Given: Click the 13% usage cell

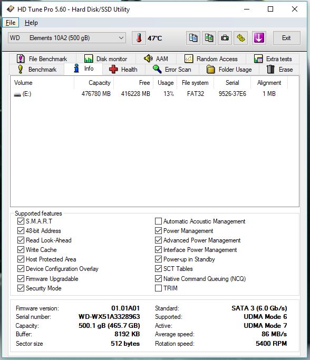Looking at the screenshot, I should pyautogui.click(x=169, y=94).
